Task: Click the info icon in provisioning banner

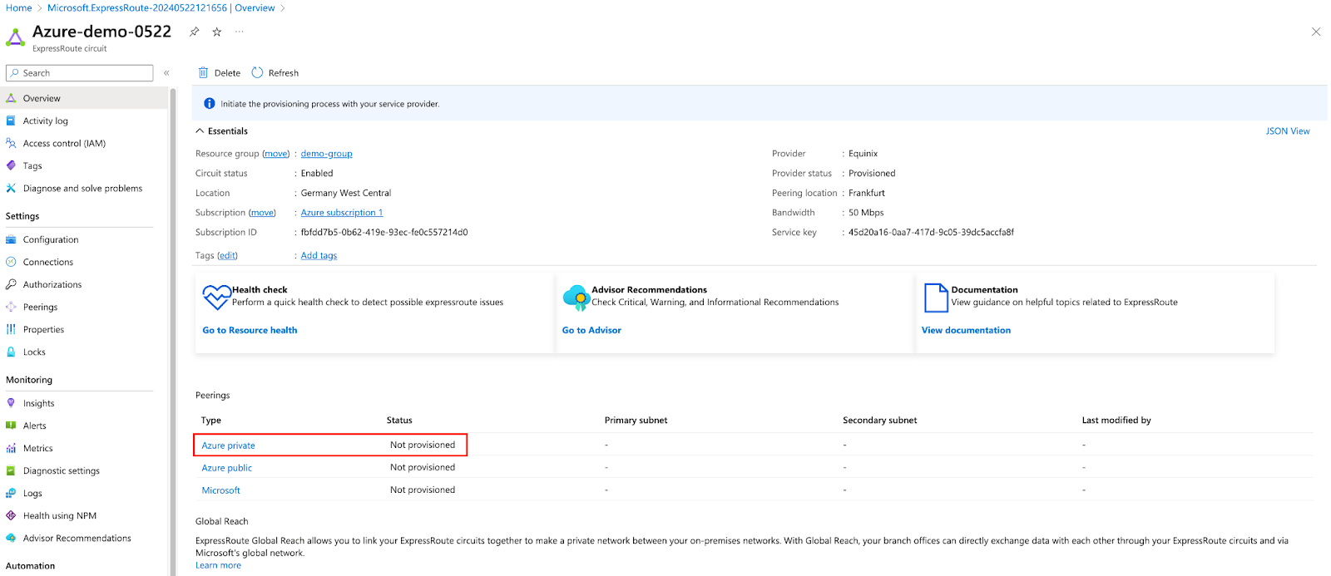Action: (210, 104)
